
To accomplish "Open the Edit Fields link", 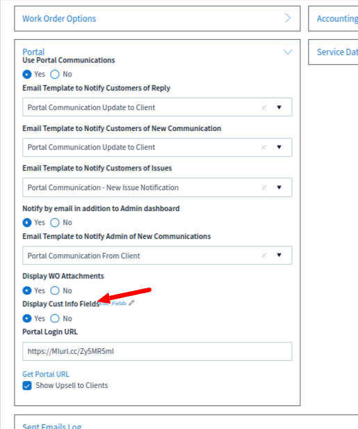I will 113,303.
